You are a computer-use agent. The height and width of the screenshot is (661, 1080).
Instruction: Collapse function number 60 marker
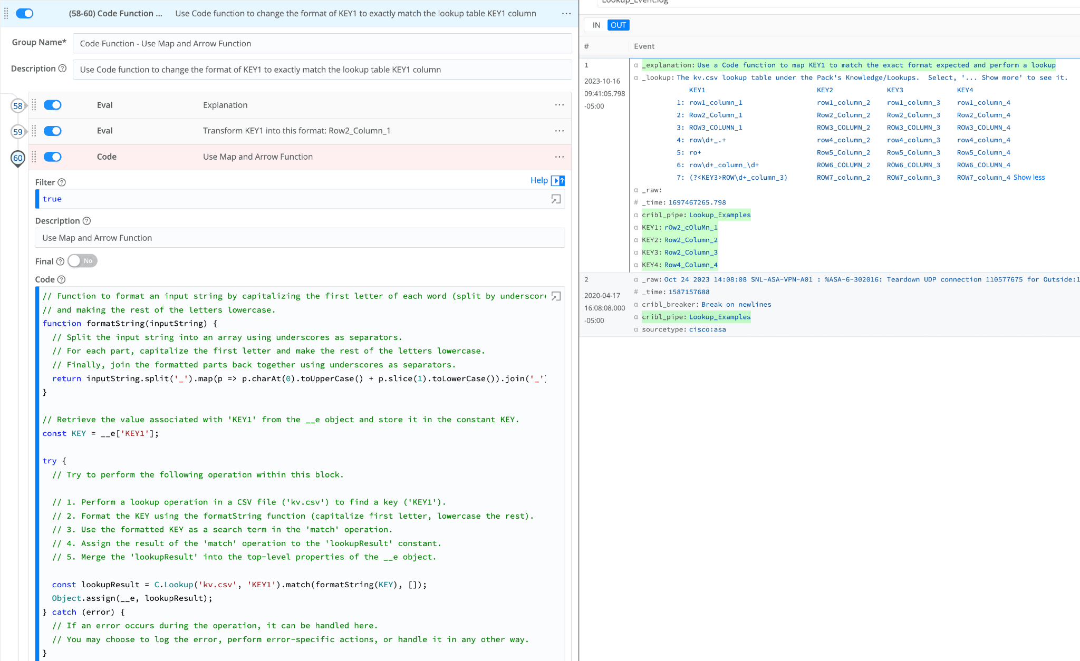click(18, 158)
